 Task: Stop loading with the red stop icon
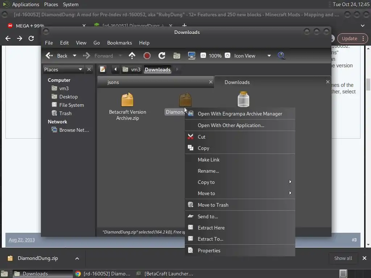tap(147, 56)
